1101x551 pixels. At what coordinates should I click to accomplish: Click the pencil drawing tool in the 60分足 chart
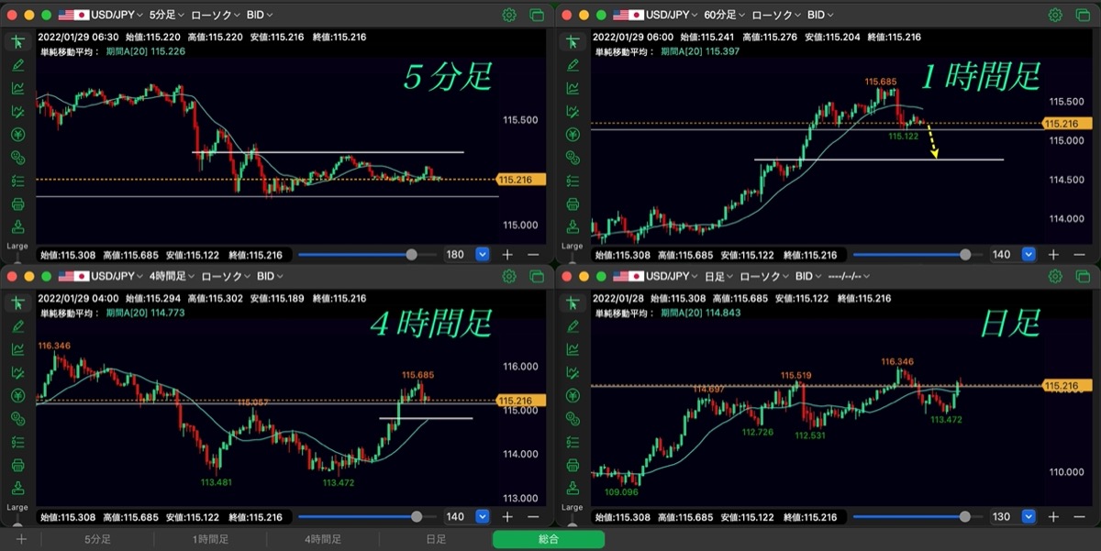[x=573, y=65]
